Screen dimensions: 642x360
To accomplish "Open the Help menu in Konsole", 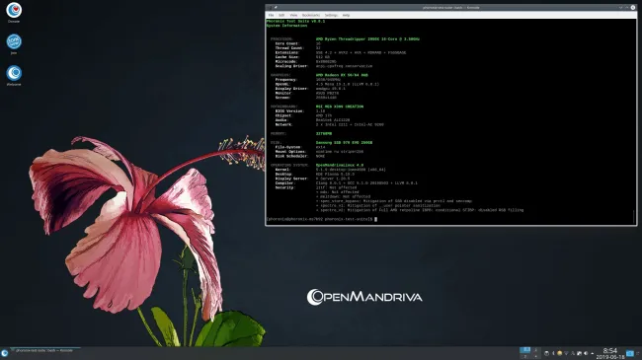I will pyautogui.click(x=346, y=15).
